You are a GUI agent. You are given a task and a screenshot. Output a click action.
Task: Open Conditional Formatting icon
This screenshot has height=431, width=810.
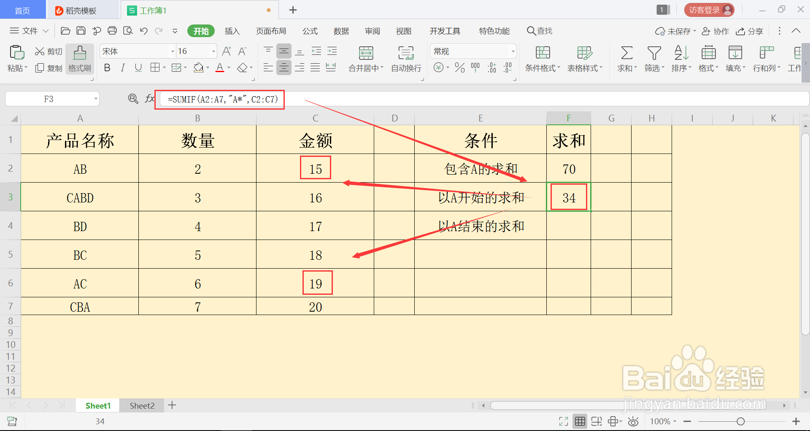(543, 53)
